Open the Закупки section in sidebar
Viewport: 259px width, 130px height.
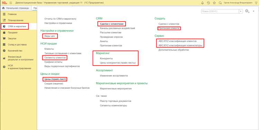coord(12,39)
